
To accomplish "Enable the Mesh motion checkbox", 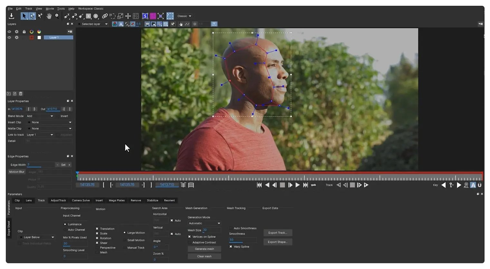I will 97,252.
